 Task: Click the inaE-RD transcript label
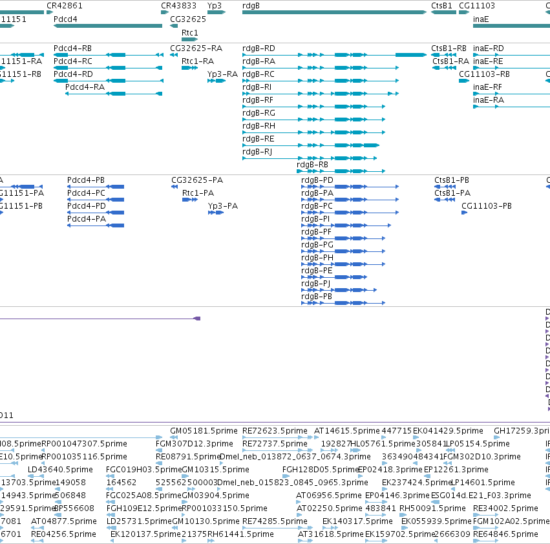click(x=488, y=48)
